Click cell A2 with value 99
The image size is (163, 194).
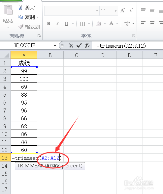(24, 71)
